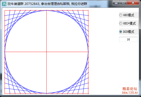
Task: Click the top point of the blue circle
Action: [46, 10]
